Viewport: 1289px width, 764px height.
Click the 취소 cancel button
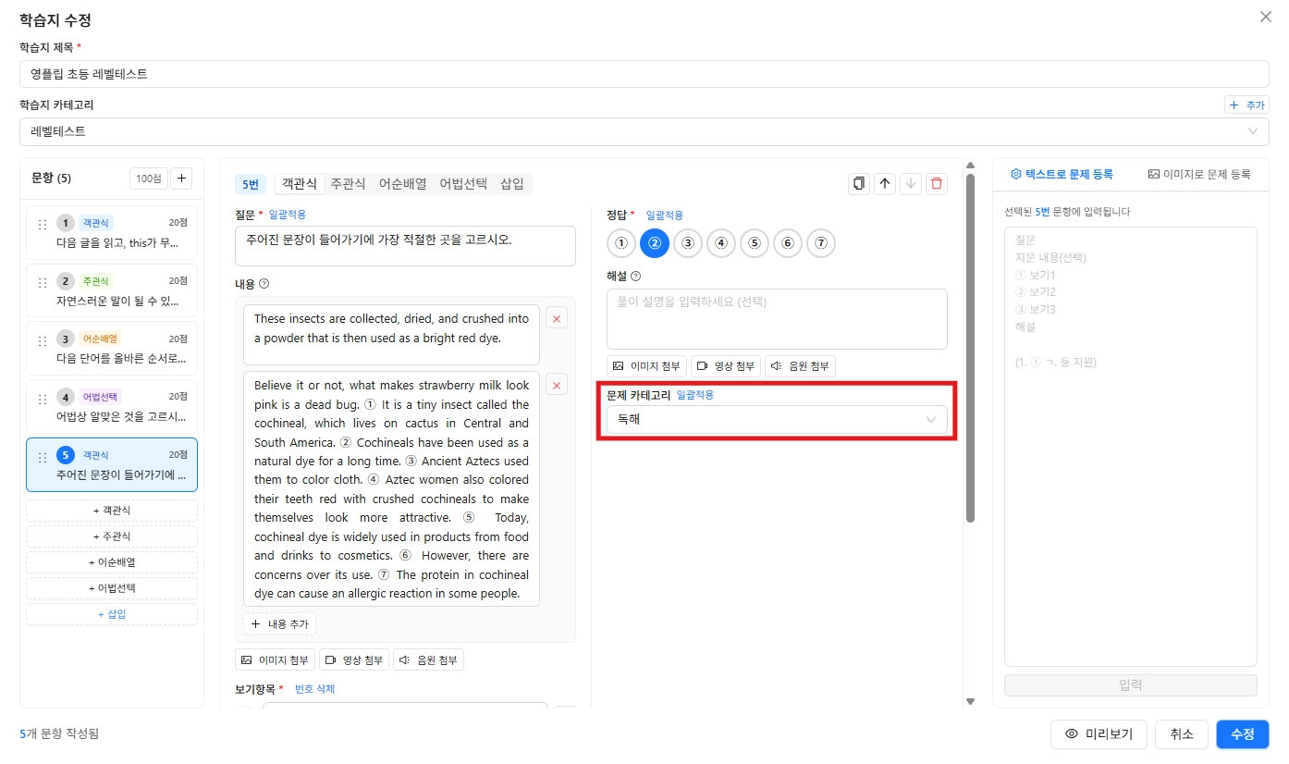click(1182, 734)
